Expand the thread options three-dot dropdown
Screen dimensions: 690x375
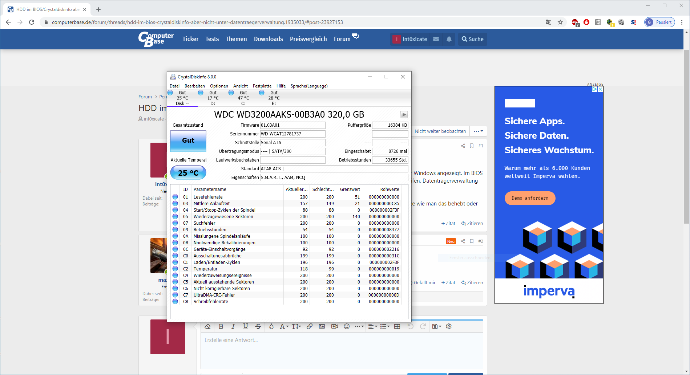pyautogui.click(x=479, y=131)
